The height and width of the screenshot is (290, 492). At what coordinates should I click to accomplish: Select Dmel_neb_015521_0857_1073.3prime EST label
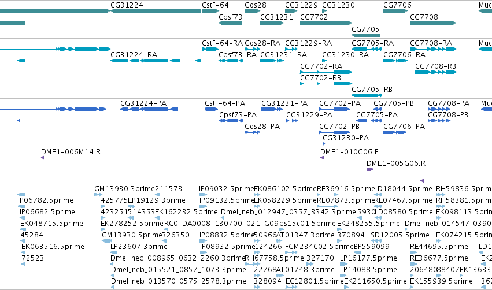[179, 270]
